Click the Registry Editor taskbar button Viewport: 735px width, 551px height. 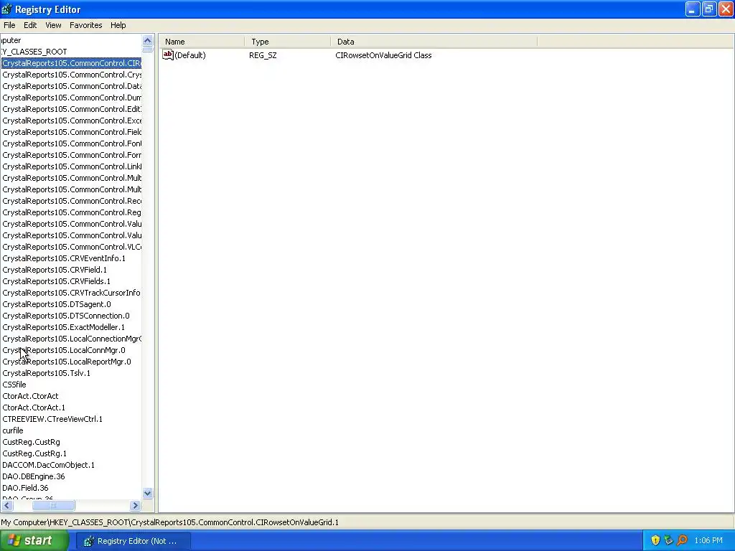pyautogui.click(x=133, y=541)
